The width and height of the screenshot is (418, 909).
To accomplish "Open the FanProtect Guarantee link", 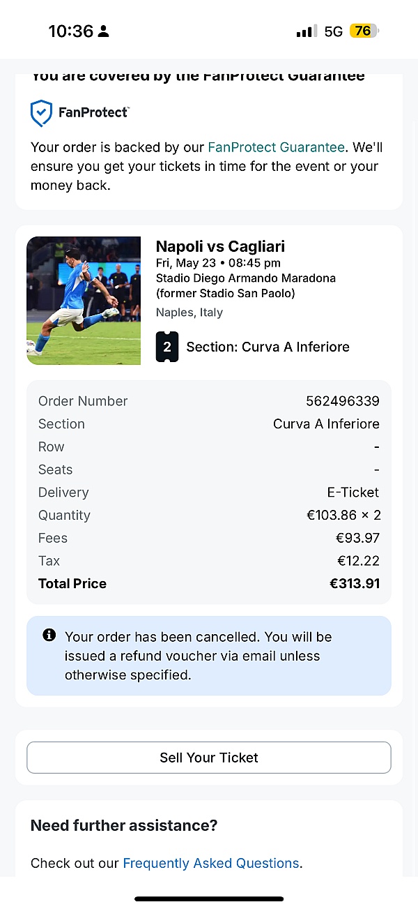I will (276, 147).
